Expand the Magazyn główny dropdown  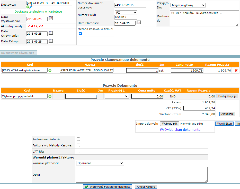(188, 5)
